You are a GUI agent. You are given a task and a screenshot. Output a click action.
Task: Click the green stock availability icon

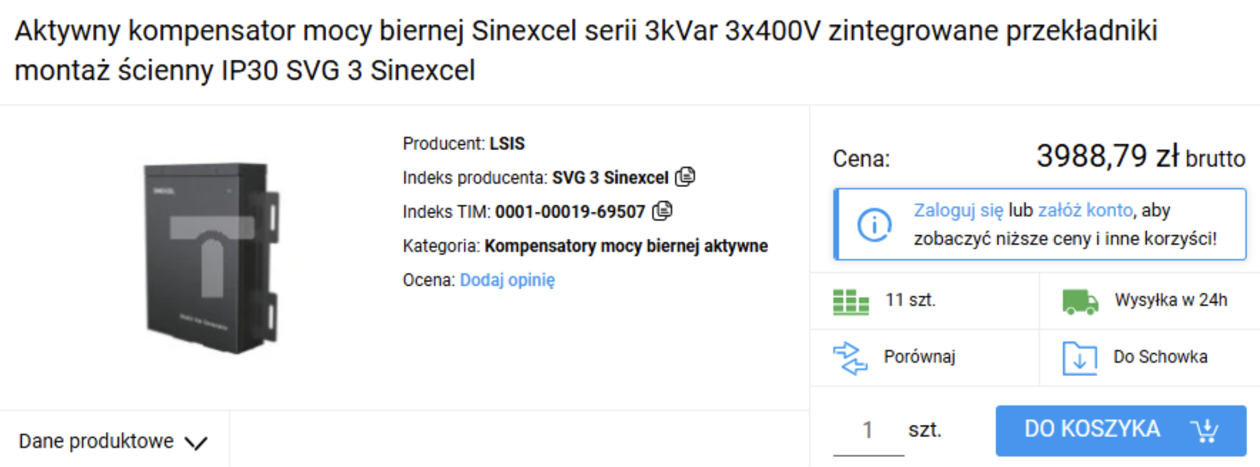click(x=850, y=302)
